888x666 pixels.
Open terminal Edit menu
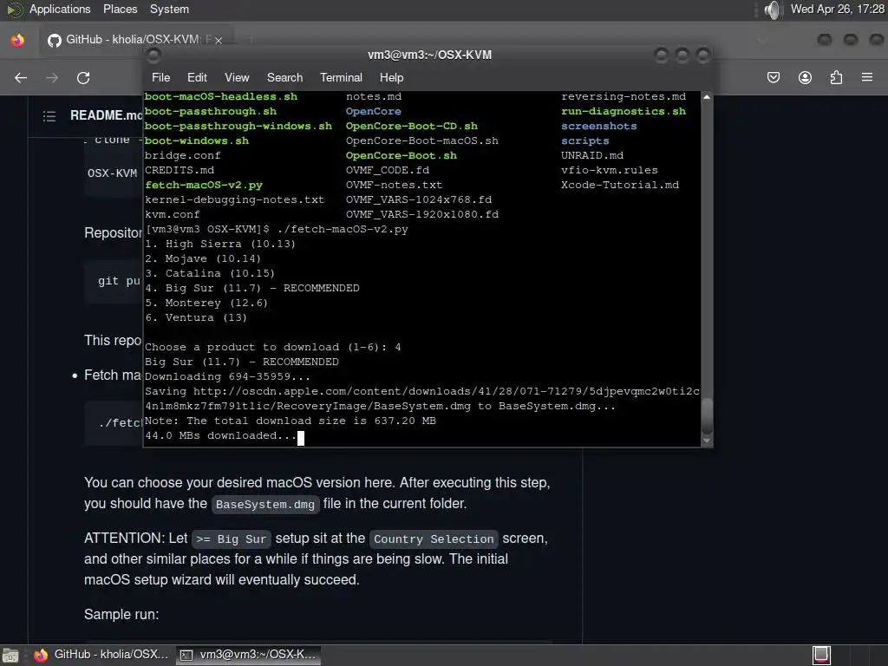tap(197, 77)
